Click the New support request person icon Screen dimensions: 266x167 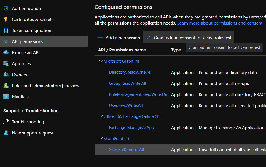tap(6, 133)
